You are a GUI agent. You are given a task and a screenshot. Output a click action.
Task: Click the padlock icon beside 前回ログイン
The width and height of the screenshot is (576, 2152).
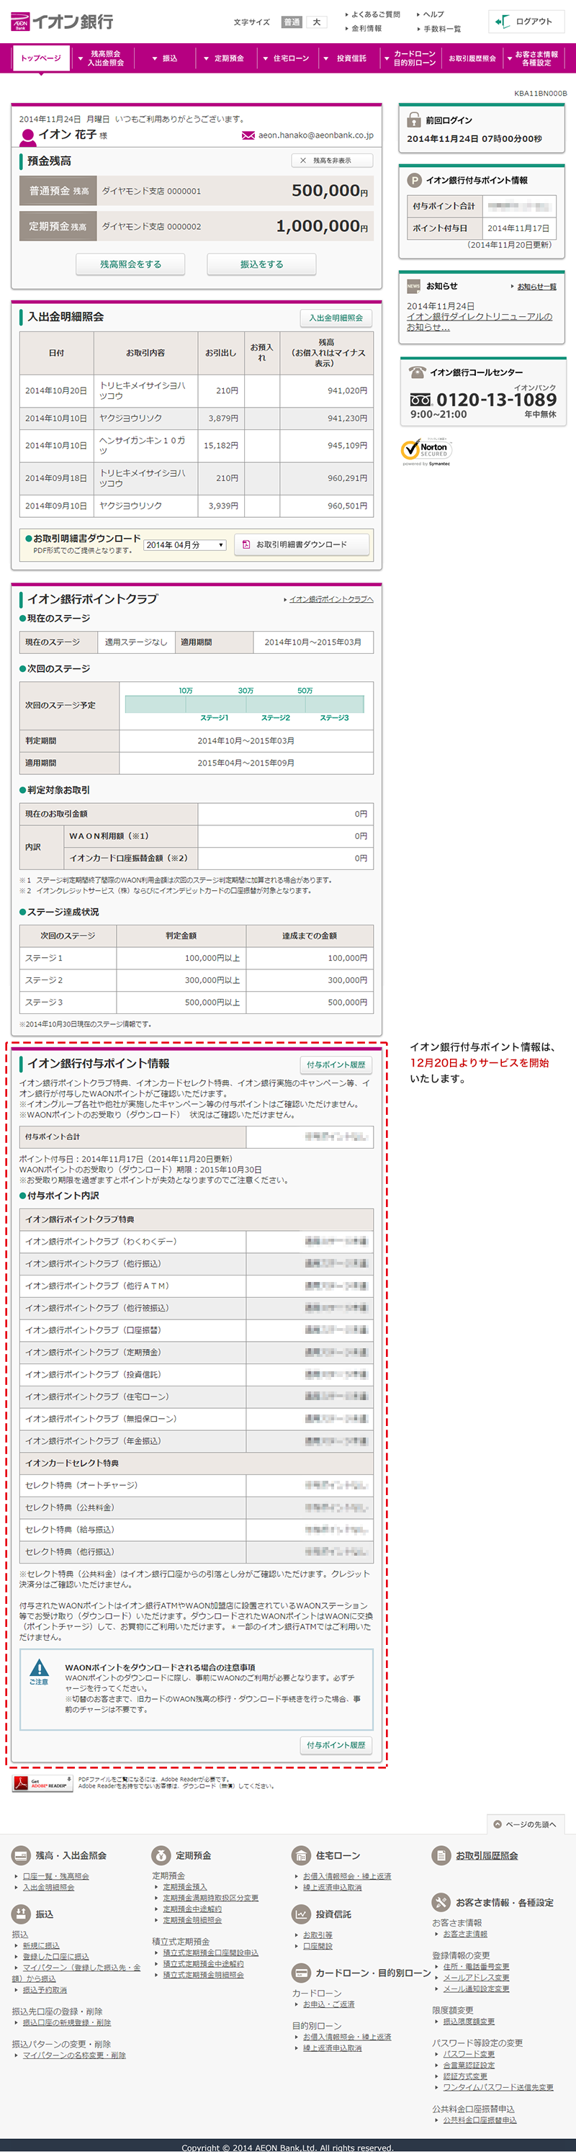[413, 120]
